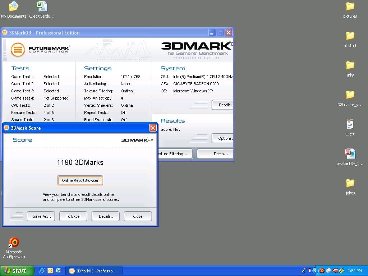Click the 3DMark03 title bar icon
368x276 pixels.
pos(5,32)
